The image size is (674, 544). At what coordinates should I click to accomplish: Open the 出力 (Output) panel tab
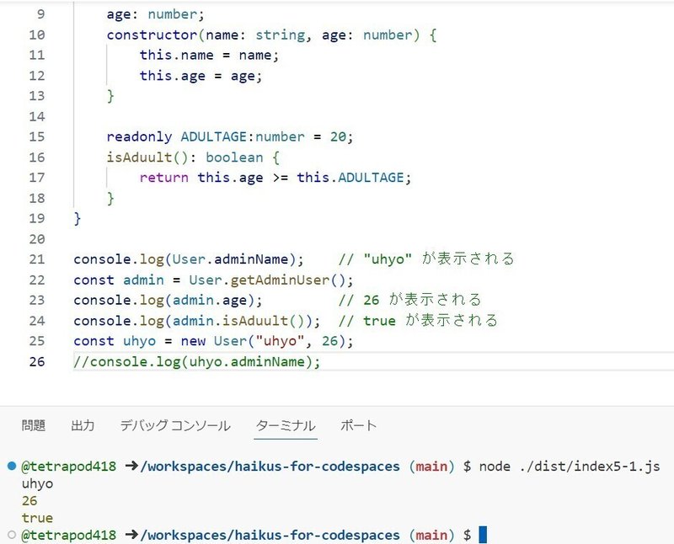(x=83, y=425)
